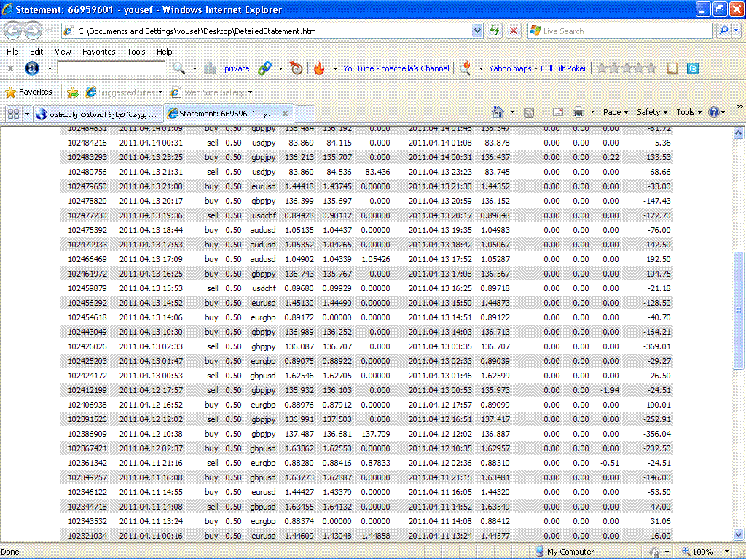Image resolution: width=746 pixels, height=559 pixels.
Task: Click the Twitter icon on the toolbar
Action: [x=693, y=68]
